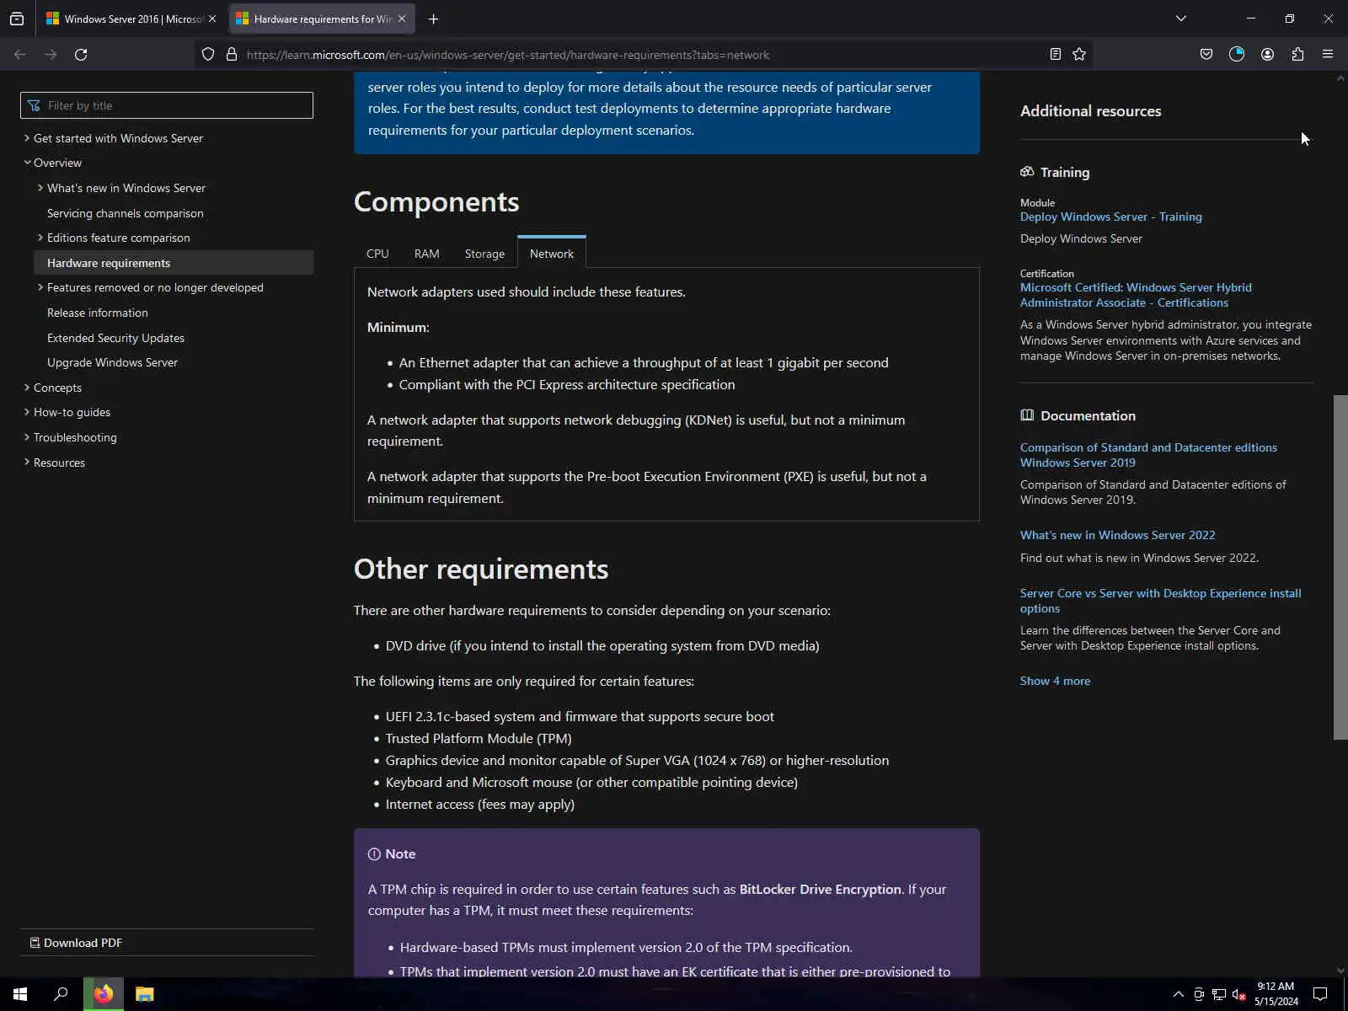
Task: Open the Windows Start menu
Action: click(20, 994)
